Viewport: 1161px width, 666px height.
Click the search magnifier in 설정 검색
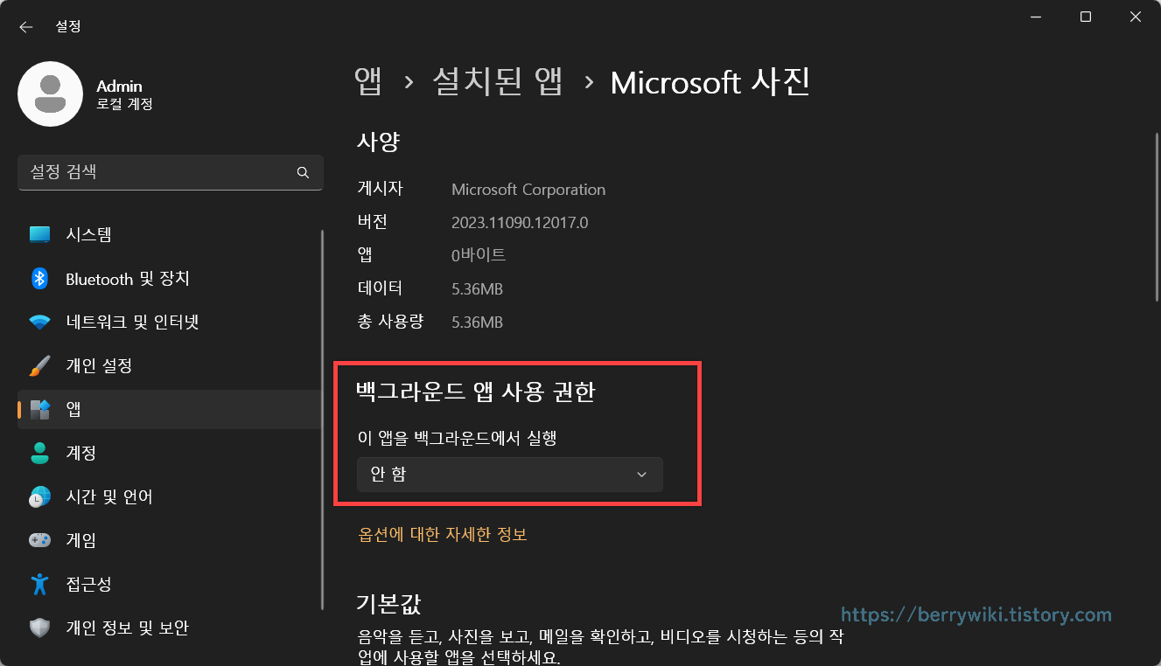pos(303,172)
